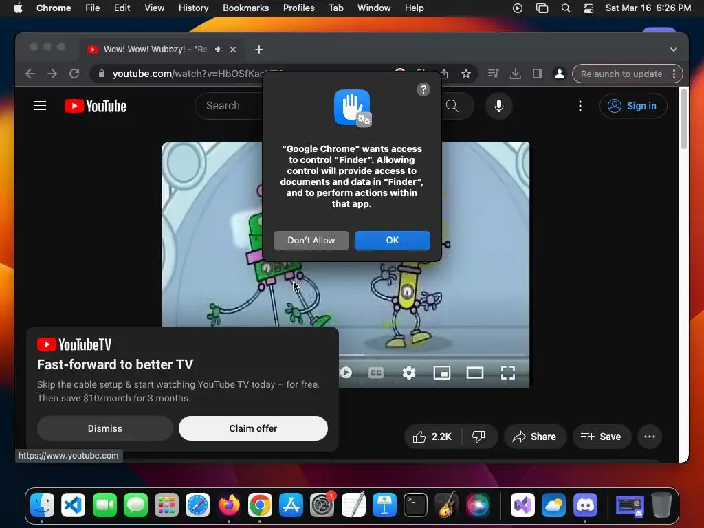This screenshot has height=528, width=704.
Task: Bookmark this page with star icon
Action: (466, 74)
